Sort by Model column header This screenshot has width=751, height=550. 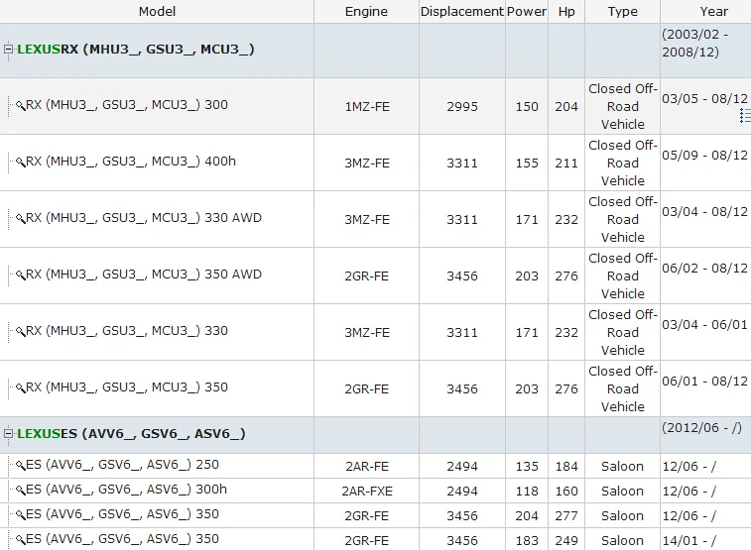[157, 12]
